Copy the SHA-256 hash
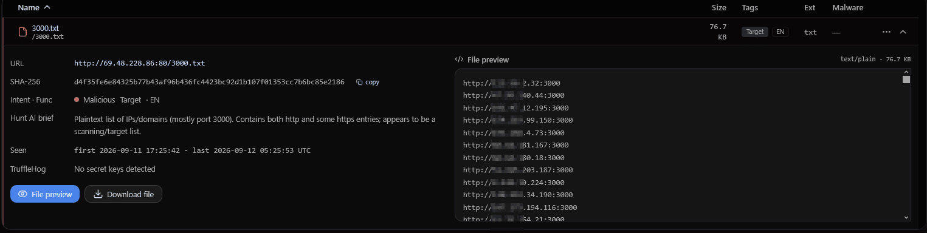The height and width of the screenshot is (233, 927). (x=368, y=82)
